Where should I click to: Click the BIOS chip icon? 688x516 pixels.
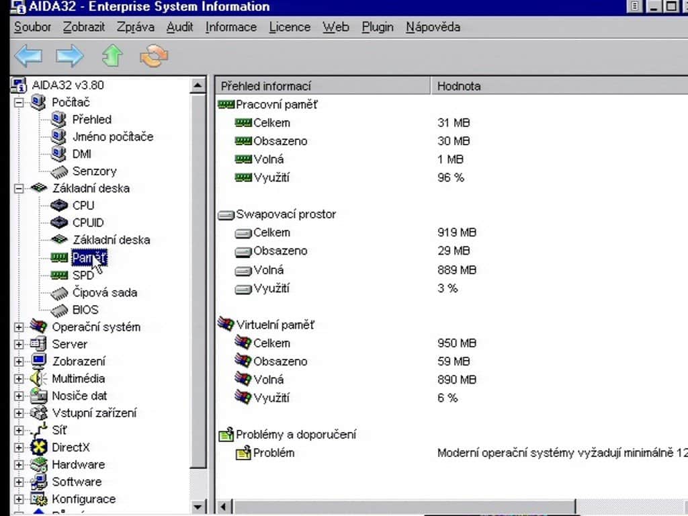pyautogui.click(x=59, y=310)
